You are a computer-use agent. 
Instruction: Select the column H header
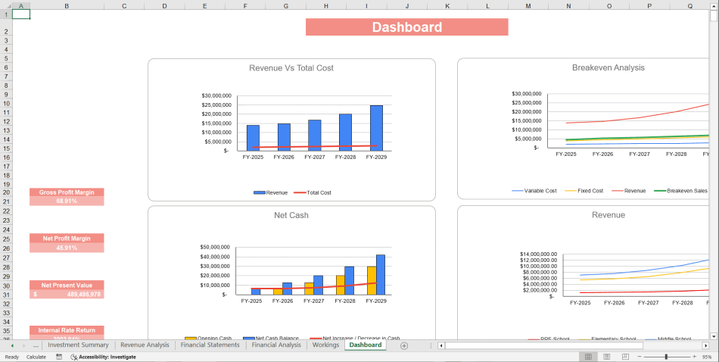click(326, 6)
